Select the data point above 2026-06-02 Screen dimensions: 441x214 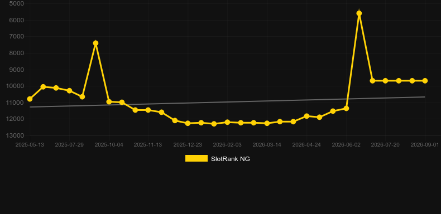pyautogui.click(x=346, y=108)
